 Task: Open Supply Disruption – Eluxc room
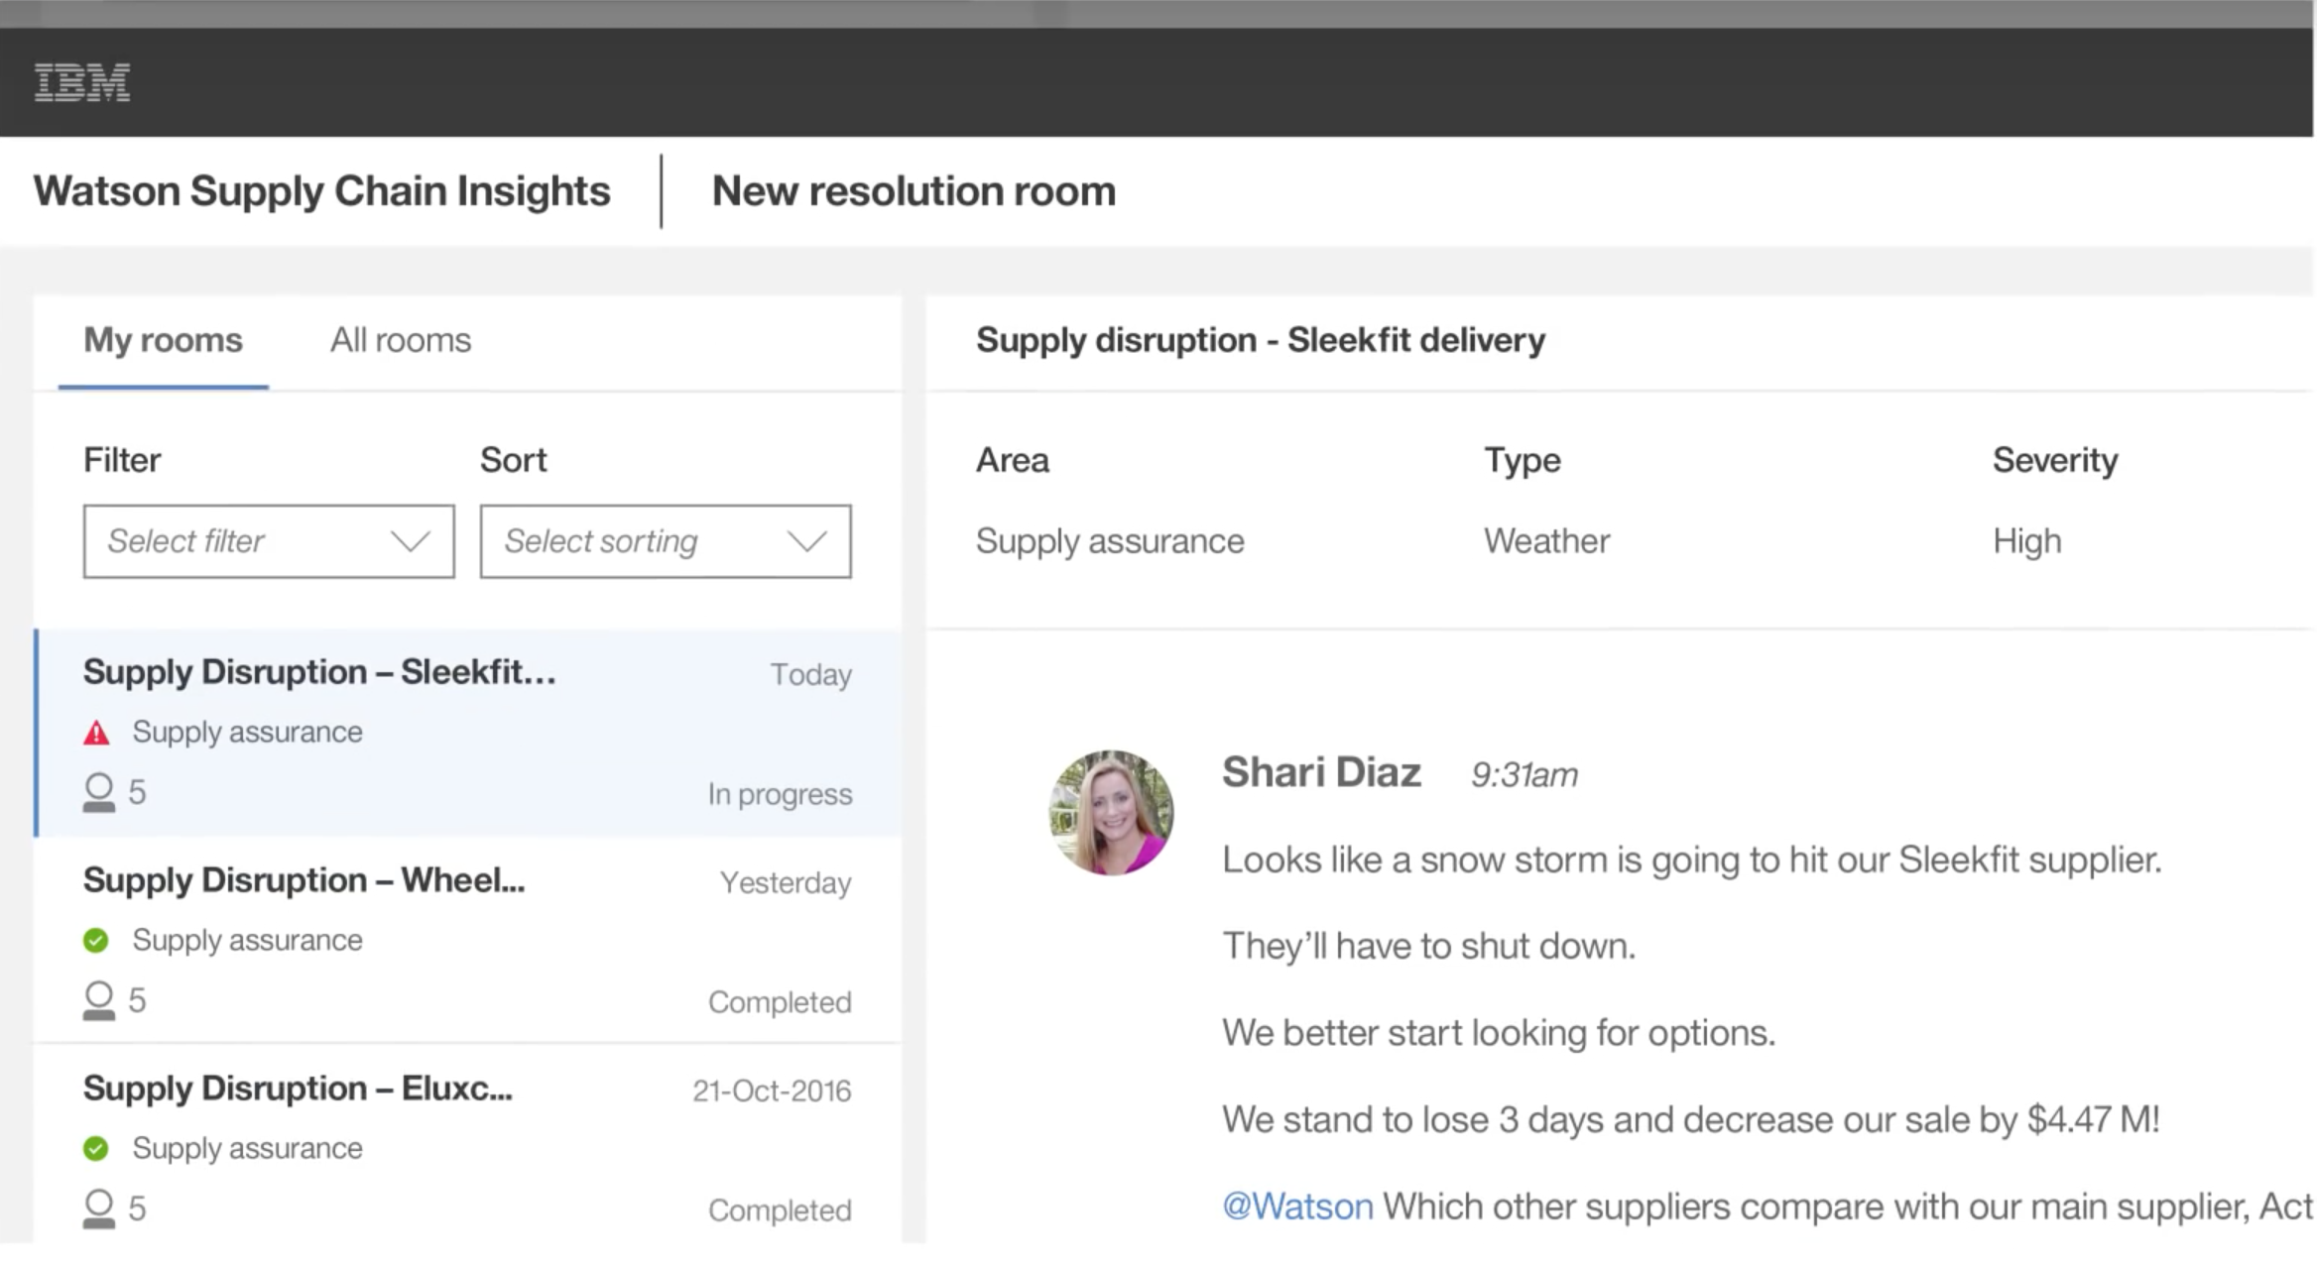click(298, 1089)
